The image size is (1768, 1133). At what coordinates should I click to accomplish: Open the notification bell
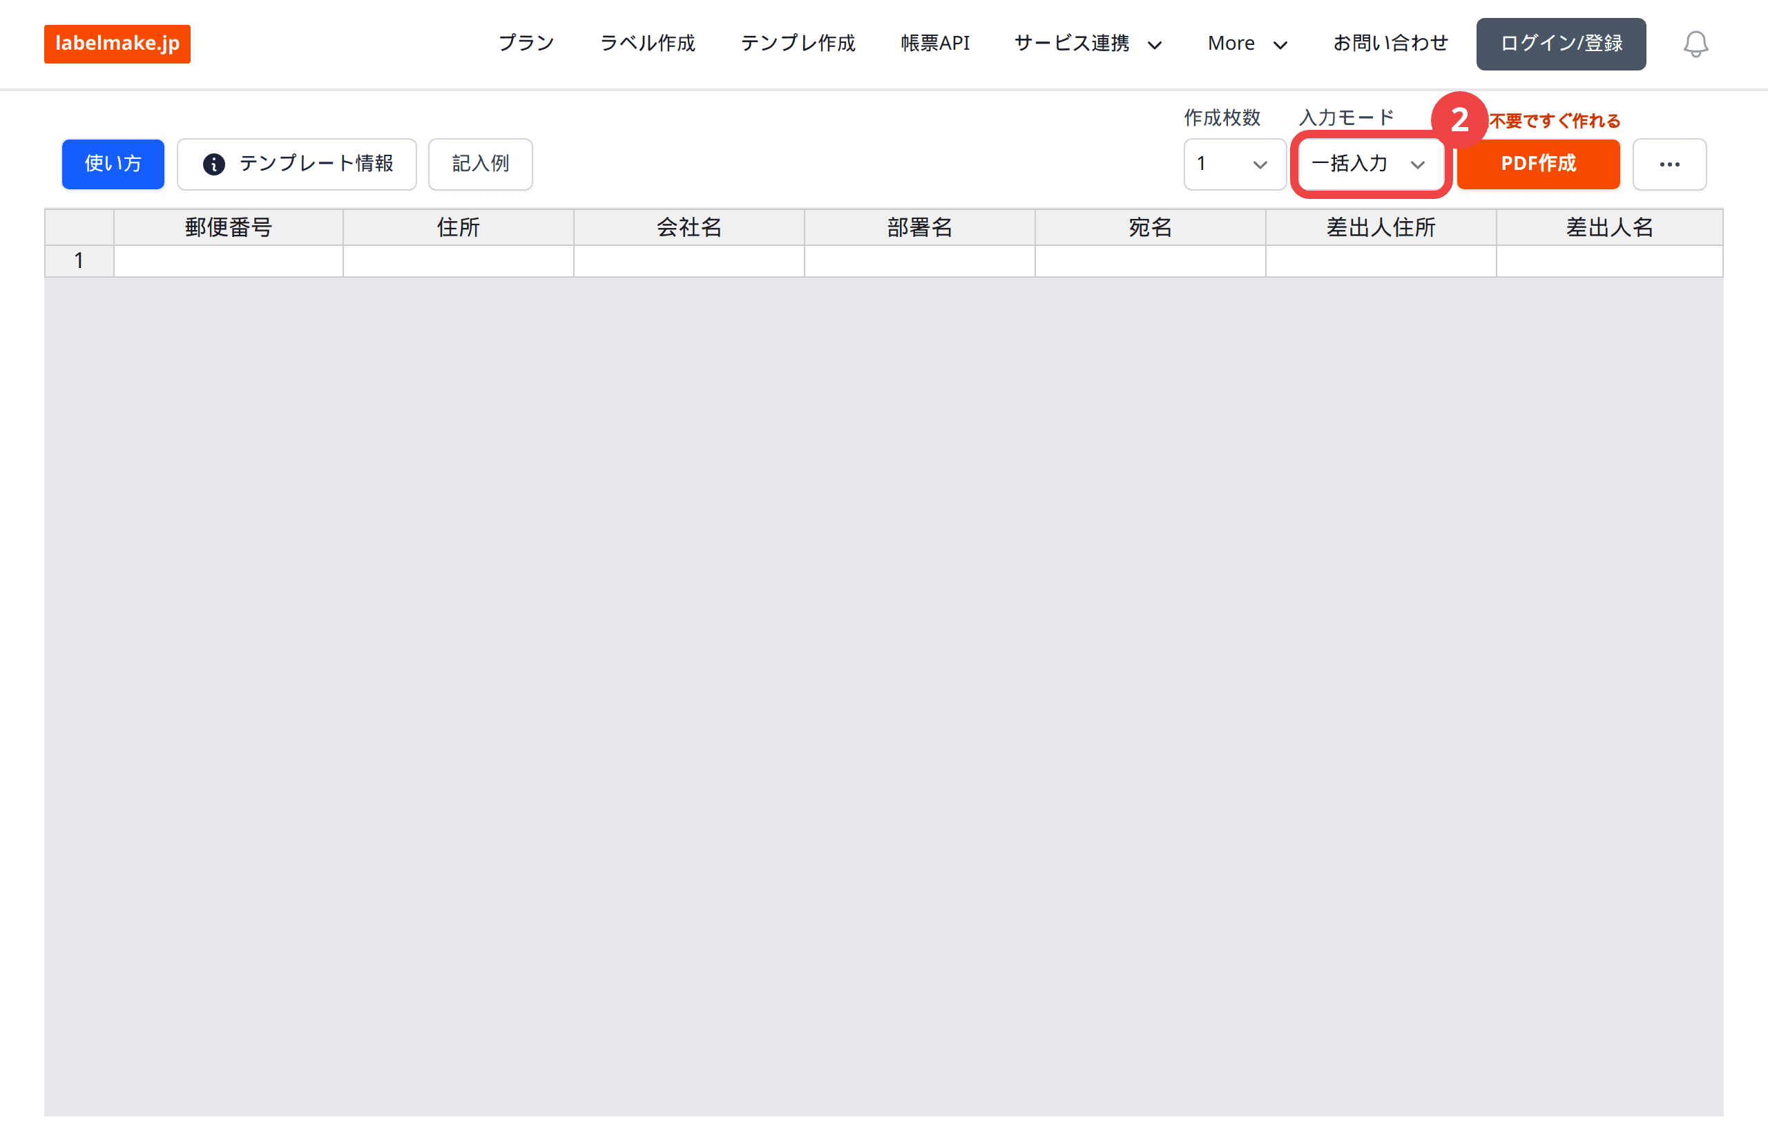(x=1695, y=44)
